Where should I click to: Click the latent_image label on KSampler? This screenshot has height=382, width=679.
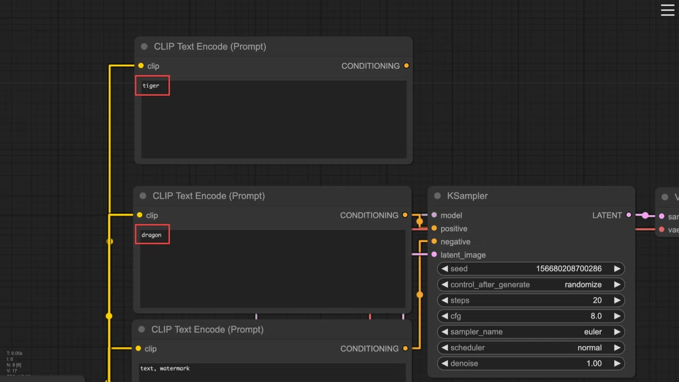(x=463, y=255)
